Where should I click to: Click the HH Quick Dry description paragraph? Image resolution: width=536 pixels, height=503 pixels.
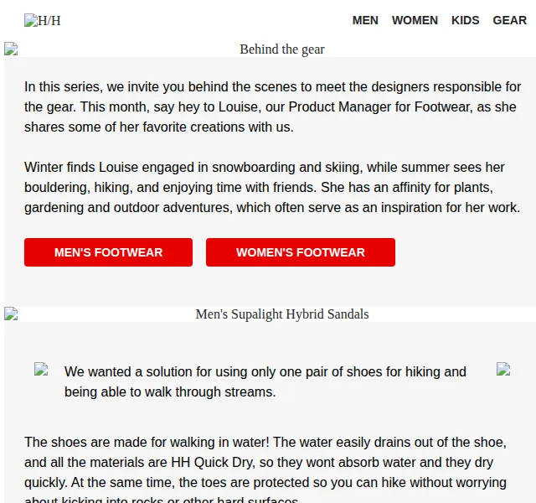click(265, 469)
